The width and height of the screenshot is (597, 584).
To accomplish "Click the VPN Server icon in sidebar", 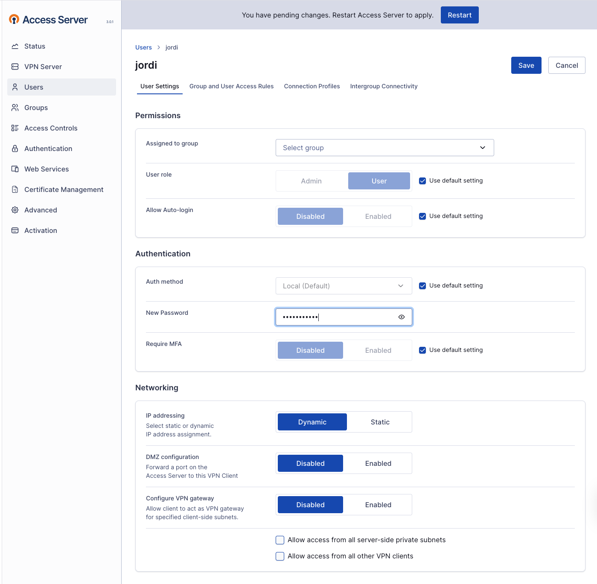I will click(15, 67).
